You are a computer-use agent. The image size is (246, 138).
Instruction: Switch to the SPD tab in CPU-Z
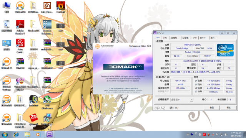(x=195, y=38)
